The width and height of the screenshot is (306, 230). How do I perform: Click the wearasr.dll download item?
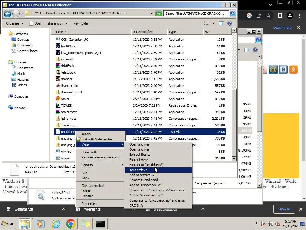[93, 209]
